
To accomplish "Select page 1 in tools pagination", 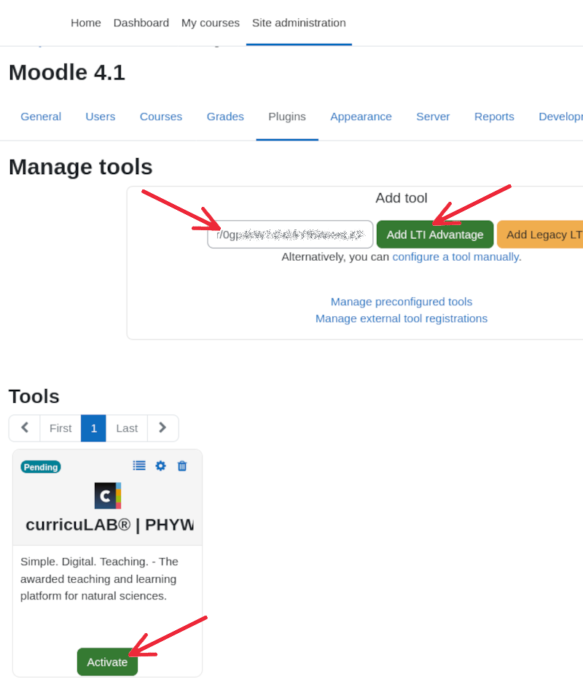I will 93,428.
